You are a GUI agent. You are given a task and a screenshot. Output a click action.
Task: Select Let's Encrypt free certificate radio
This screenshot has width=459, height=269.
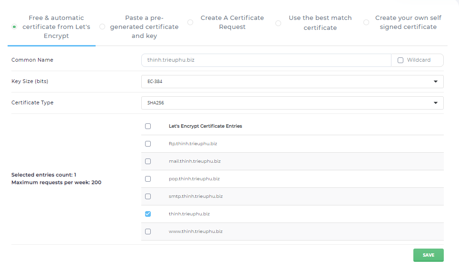[x=14, y=27]
